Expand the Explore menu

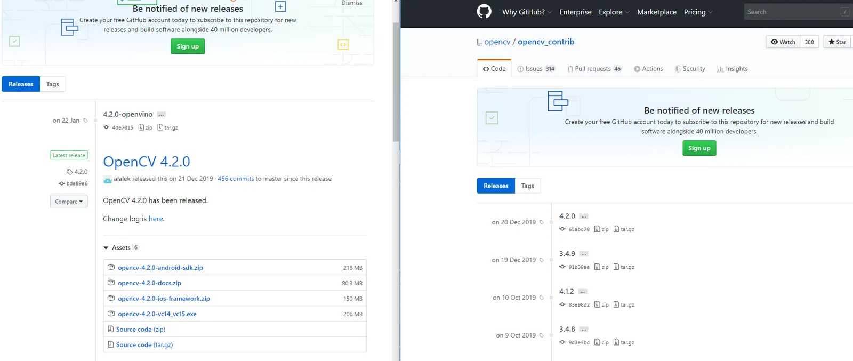coord(614,12)
